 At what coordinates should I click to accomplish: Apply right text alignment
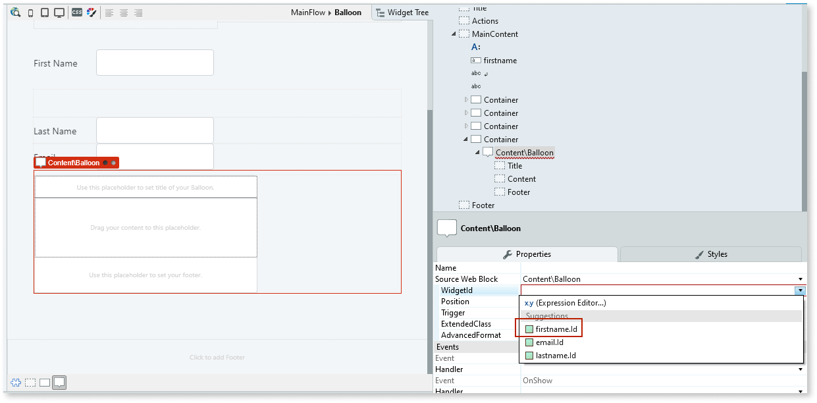tap(138, 12)
